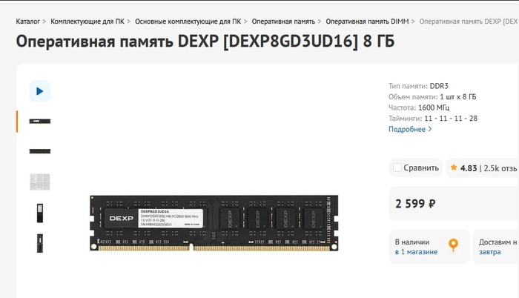Open the 2.5k reviews link
This screenshot has width=519, height=298.
pyautogui.click(x=500, y=168)
